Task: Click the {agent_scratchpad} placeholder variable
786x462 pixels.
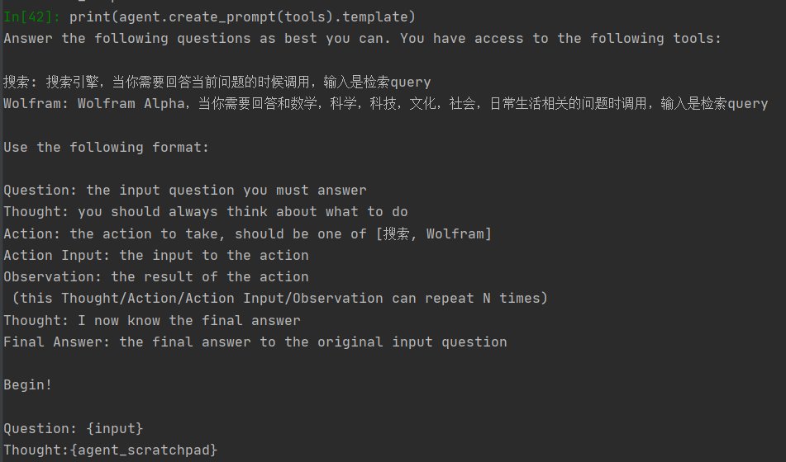Action: click(144, 450)
